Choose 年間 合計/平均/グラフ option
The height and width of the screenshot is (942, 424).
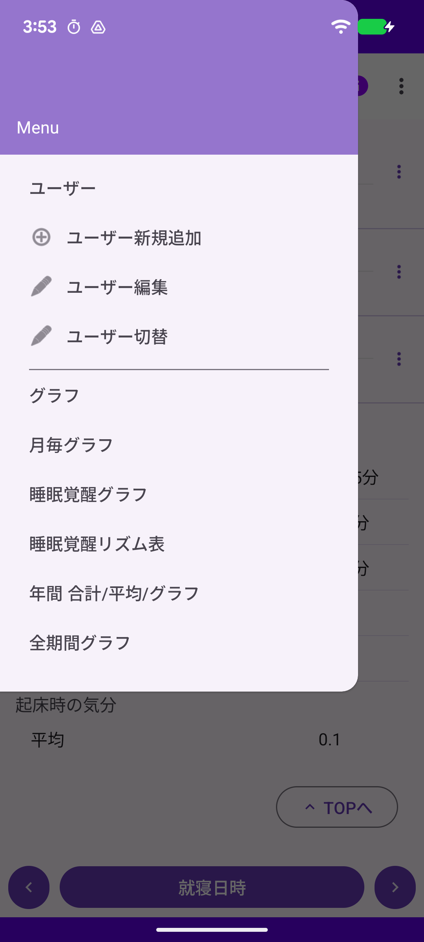[114, 593]
